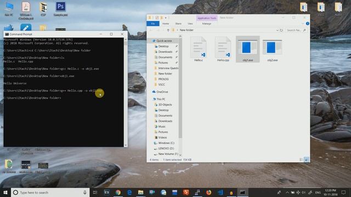This screenshot has height=197, width=351.
Task: Open Firefox from the taskbar
Action: click(x=208, y=192)
